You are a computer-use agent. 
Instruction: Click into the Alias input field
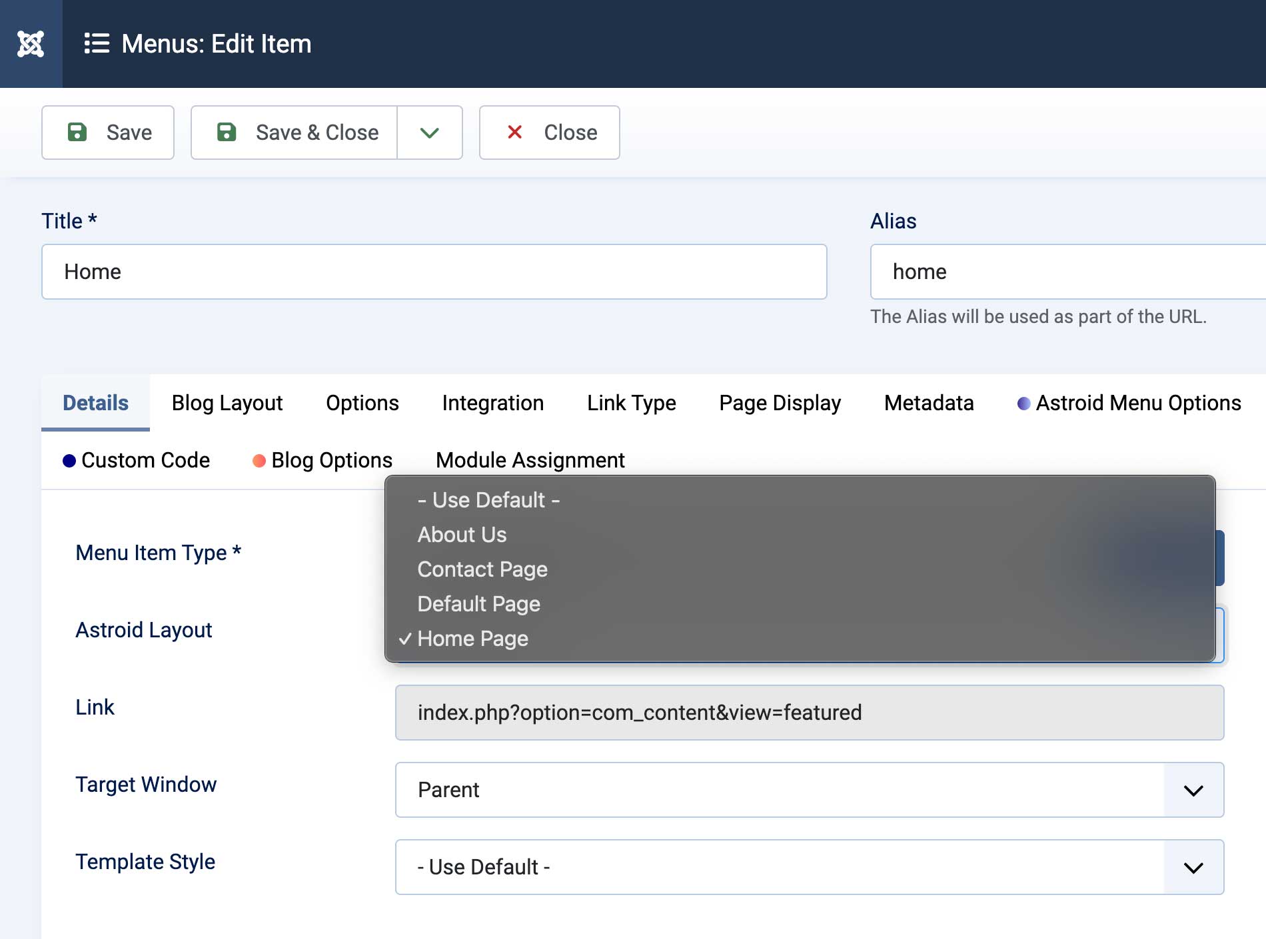coord(1068,272)
